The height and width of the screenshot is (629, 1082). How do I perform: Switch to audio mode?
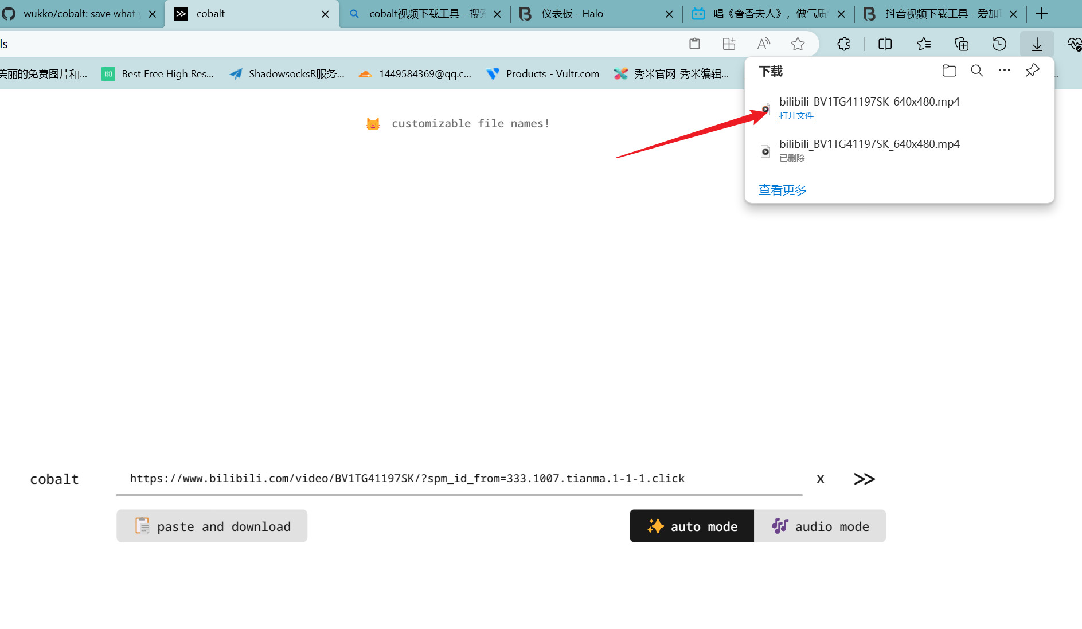(820, 526)
